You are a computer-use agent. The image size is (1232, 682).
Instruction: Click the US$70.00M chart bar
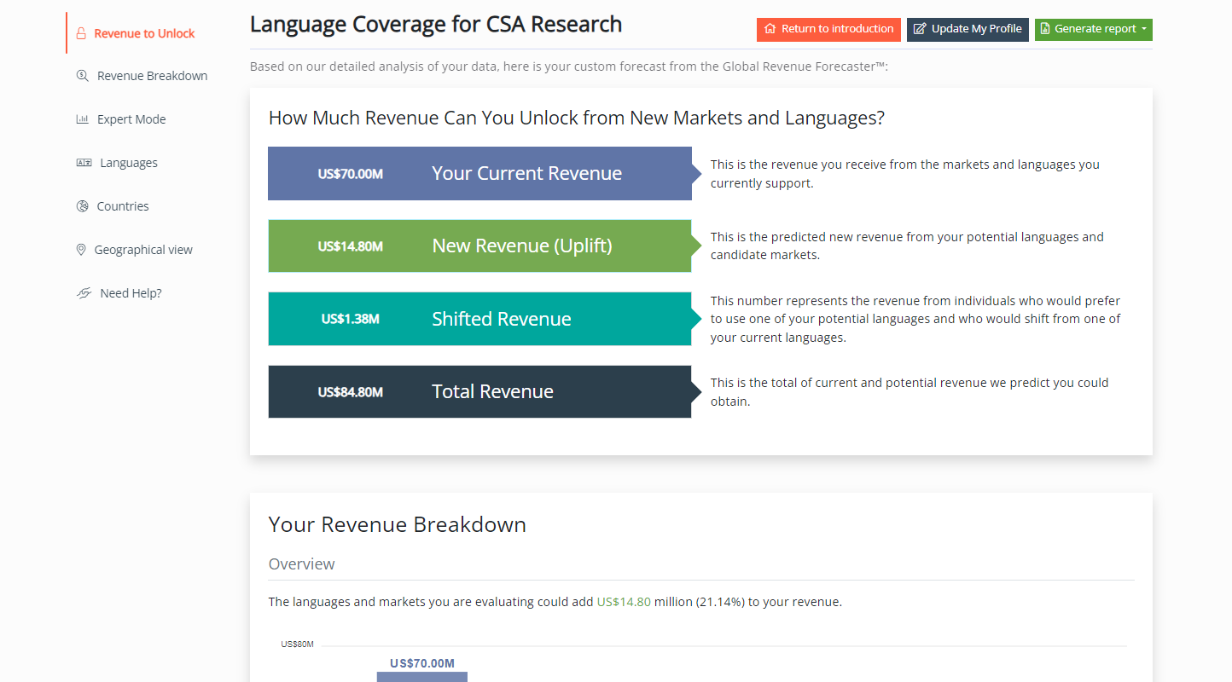(x=422, y=677)
